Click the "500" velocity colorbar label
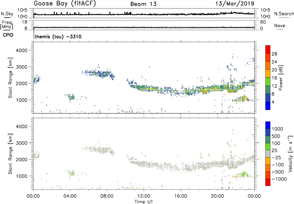The height and width of the screenshot is (204, 294). point(276,136)
